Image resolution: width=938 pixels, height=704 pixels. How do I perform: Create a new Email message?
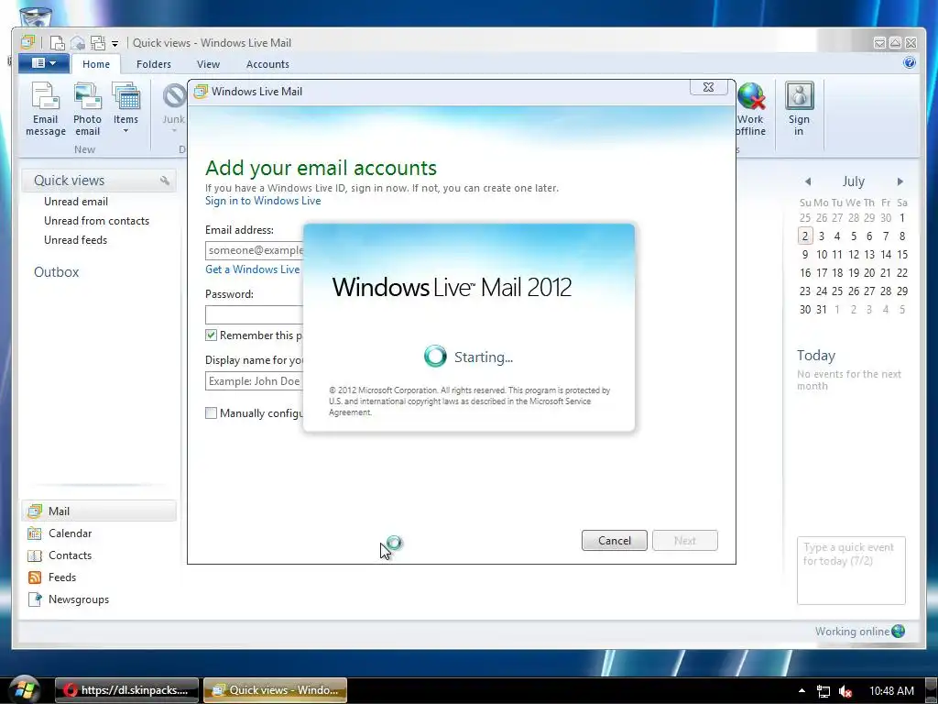(46, 109)
